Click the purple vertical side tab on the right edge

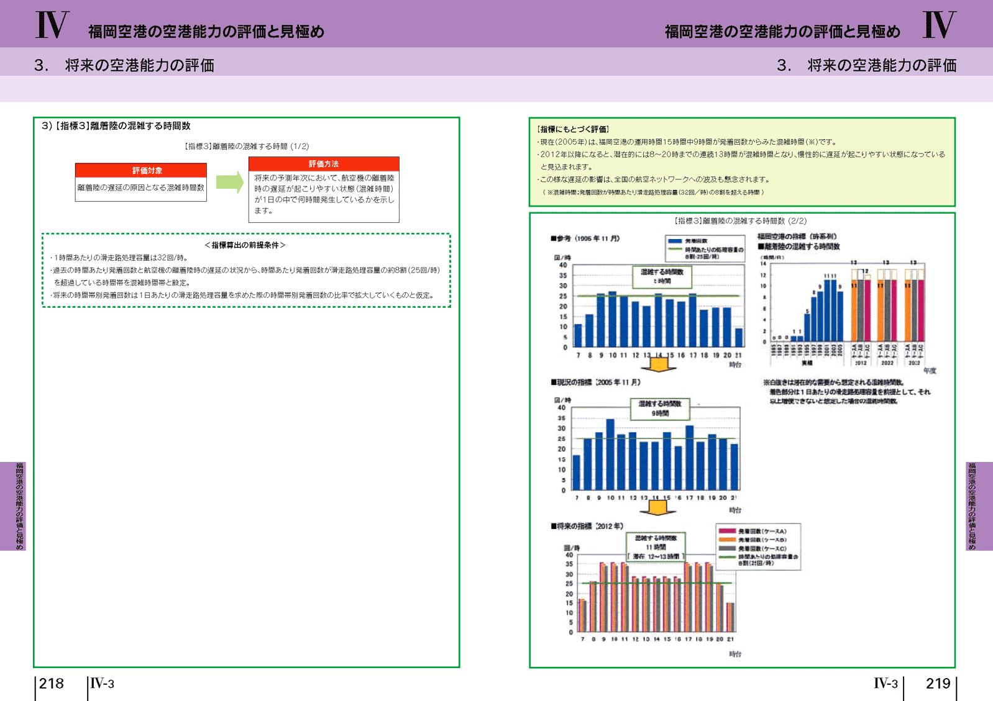979,506
